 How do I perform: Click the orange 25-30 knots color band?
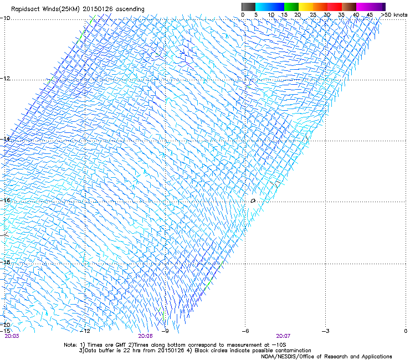click(x=320, y=7)
